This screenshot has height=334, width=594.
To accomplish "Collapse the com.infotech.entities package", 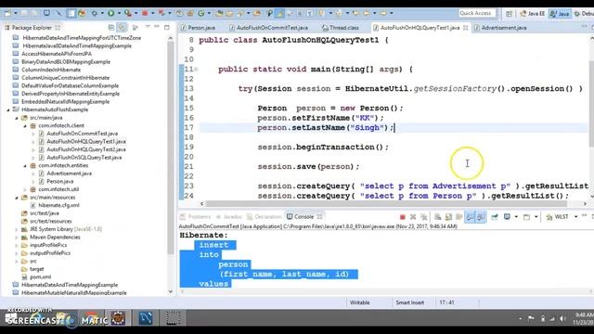I will (x=25, y=165).
